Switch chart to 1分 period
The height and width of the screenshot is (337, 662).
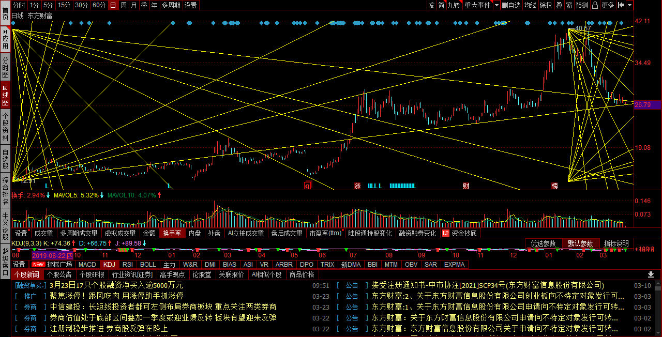point(34,5)
